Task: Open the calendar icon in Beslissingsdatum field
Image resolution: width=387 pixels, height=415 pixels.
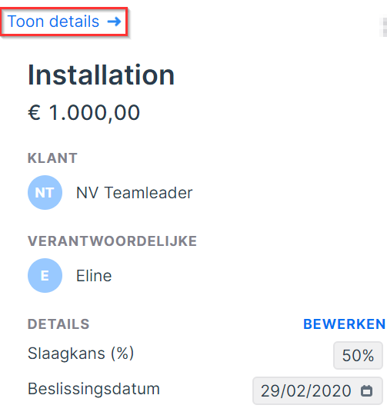Action: pyautogui.click(x=366, y=390)
